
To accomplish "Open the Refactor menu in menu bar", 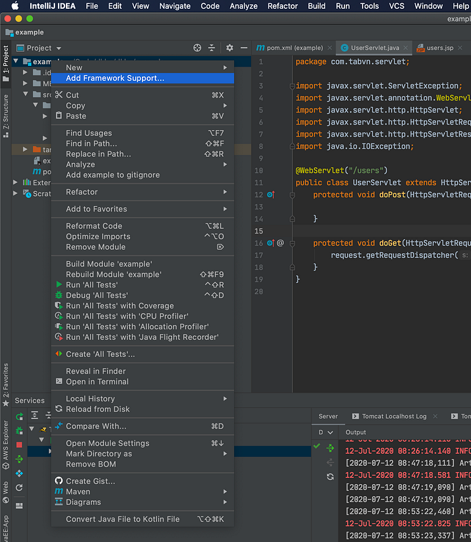I will click(x=282, y=6).
